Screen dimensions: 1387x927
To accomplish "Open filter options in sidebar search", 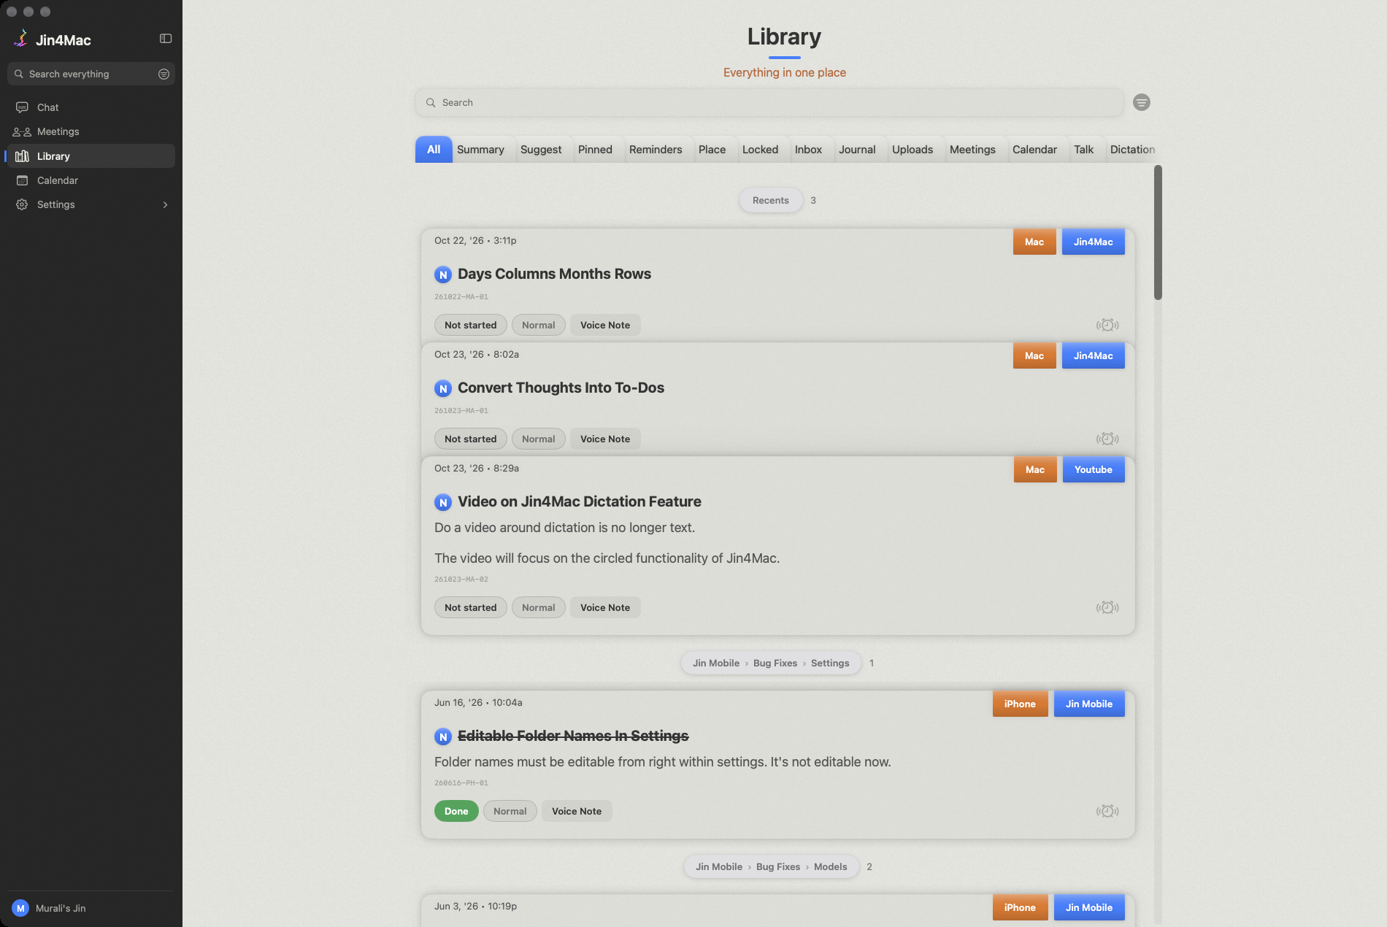I will tap(164, 74).
